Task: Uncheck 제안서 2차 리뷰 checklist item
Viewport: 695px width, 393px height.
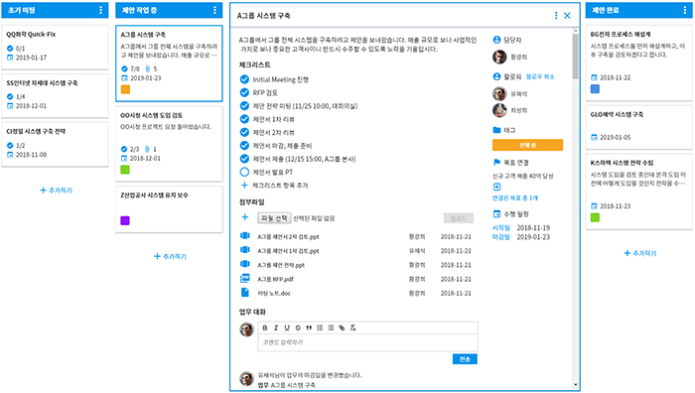Action: tap(244, 132)
